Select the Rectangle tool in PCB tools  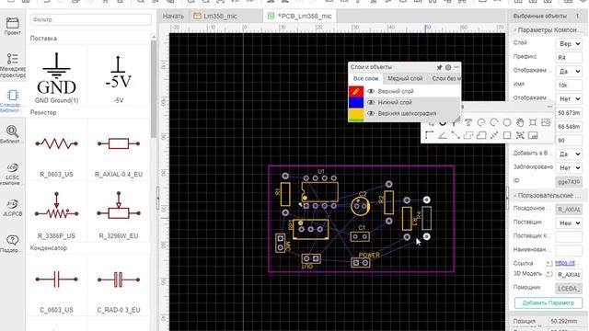[x=507, y=135]
